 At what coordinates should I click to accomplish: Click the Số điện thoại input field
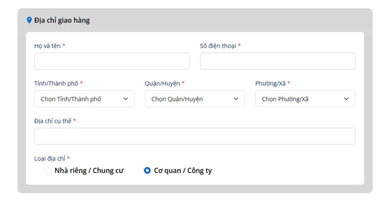tap(278, 61)
